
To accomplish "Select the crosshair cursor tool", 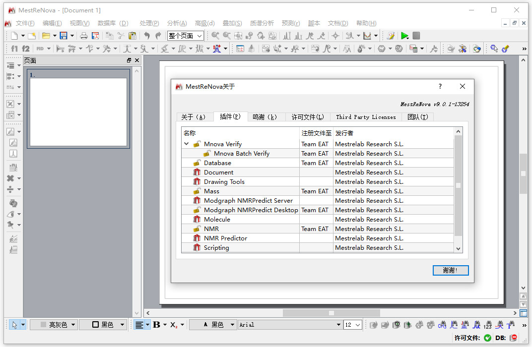I will pos(335,36).
